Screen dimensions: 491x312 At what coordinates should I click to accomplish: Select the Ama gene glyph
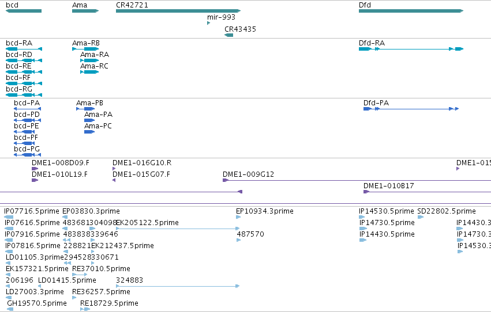coord(85,11)
